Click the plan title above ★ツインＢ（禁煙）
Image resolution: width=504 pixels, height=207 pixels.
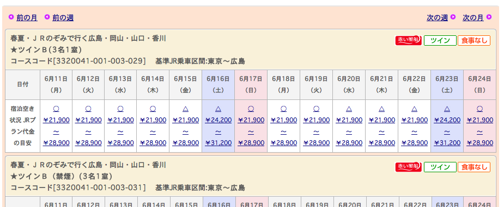click(88, 165)
